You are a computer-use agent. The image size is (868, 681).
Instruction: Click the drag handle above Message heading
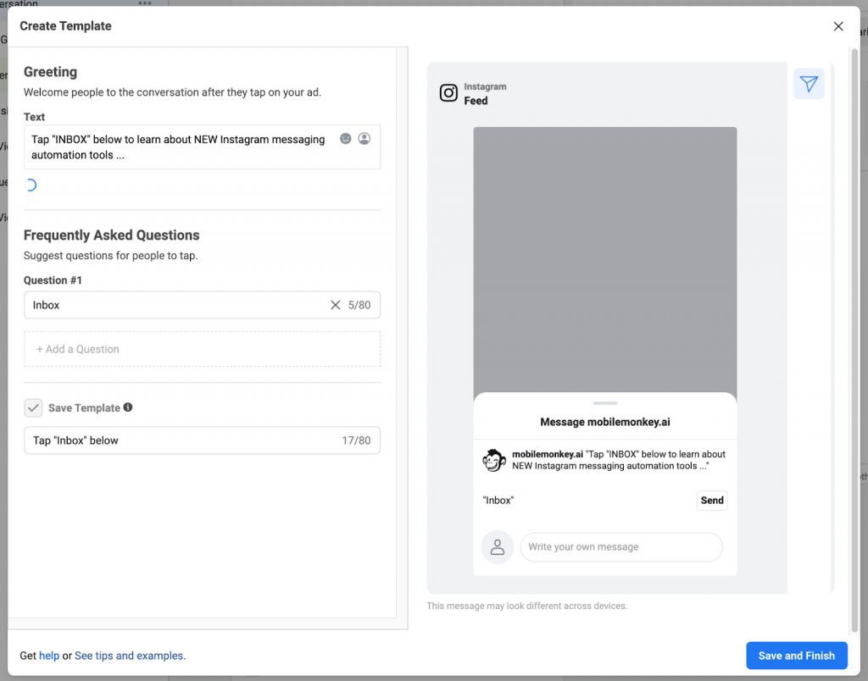coord(605,402)
